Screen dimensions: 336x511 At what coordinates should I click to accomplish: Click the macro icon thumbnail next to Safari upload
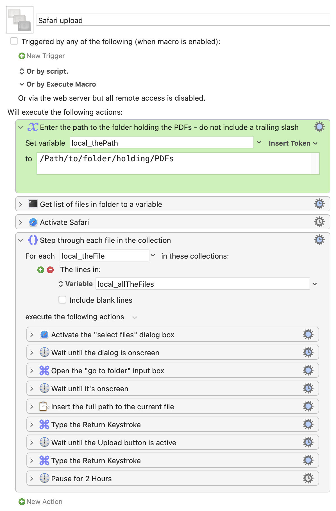[20, 20]
